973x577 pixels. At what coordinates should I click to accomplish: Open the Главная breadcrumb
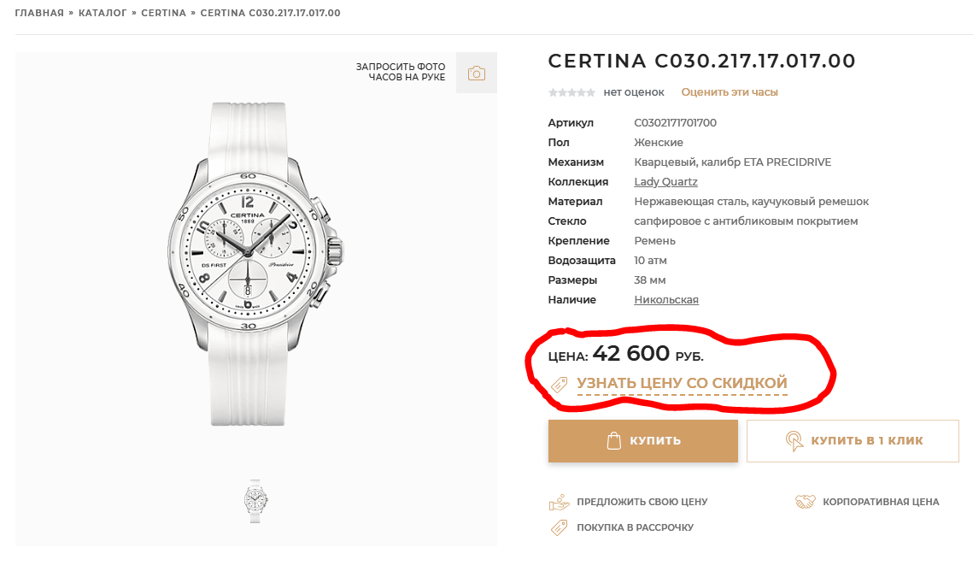[x=39, y=13]
